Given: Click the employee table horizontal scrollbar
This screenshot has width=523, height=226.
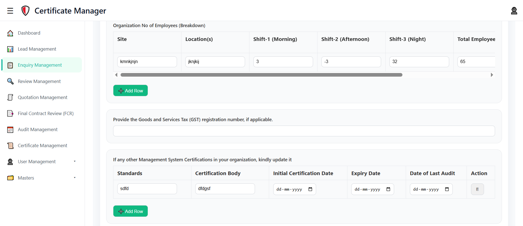Looking at the screenshot, I should coord(261,75).
